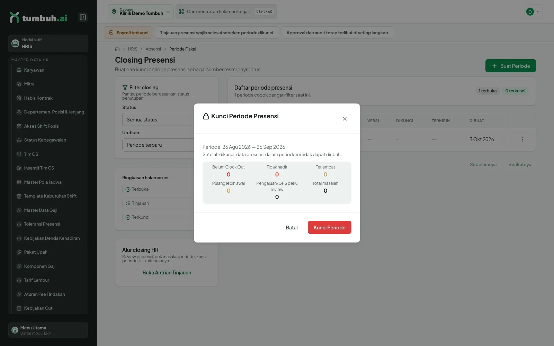Open the user avatar dropdown
The width and height of the screenshot is (554, 346).
(x=534, y=12)
